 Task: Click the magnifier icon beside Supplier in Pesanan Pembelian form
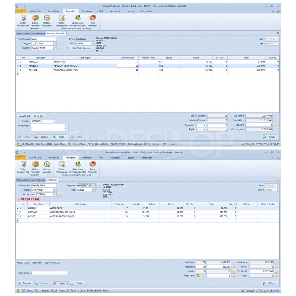tap(60, 48)
